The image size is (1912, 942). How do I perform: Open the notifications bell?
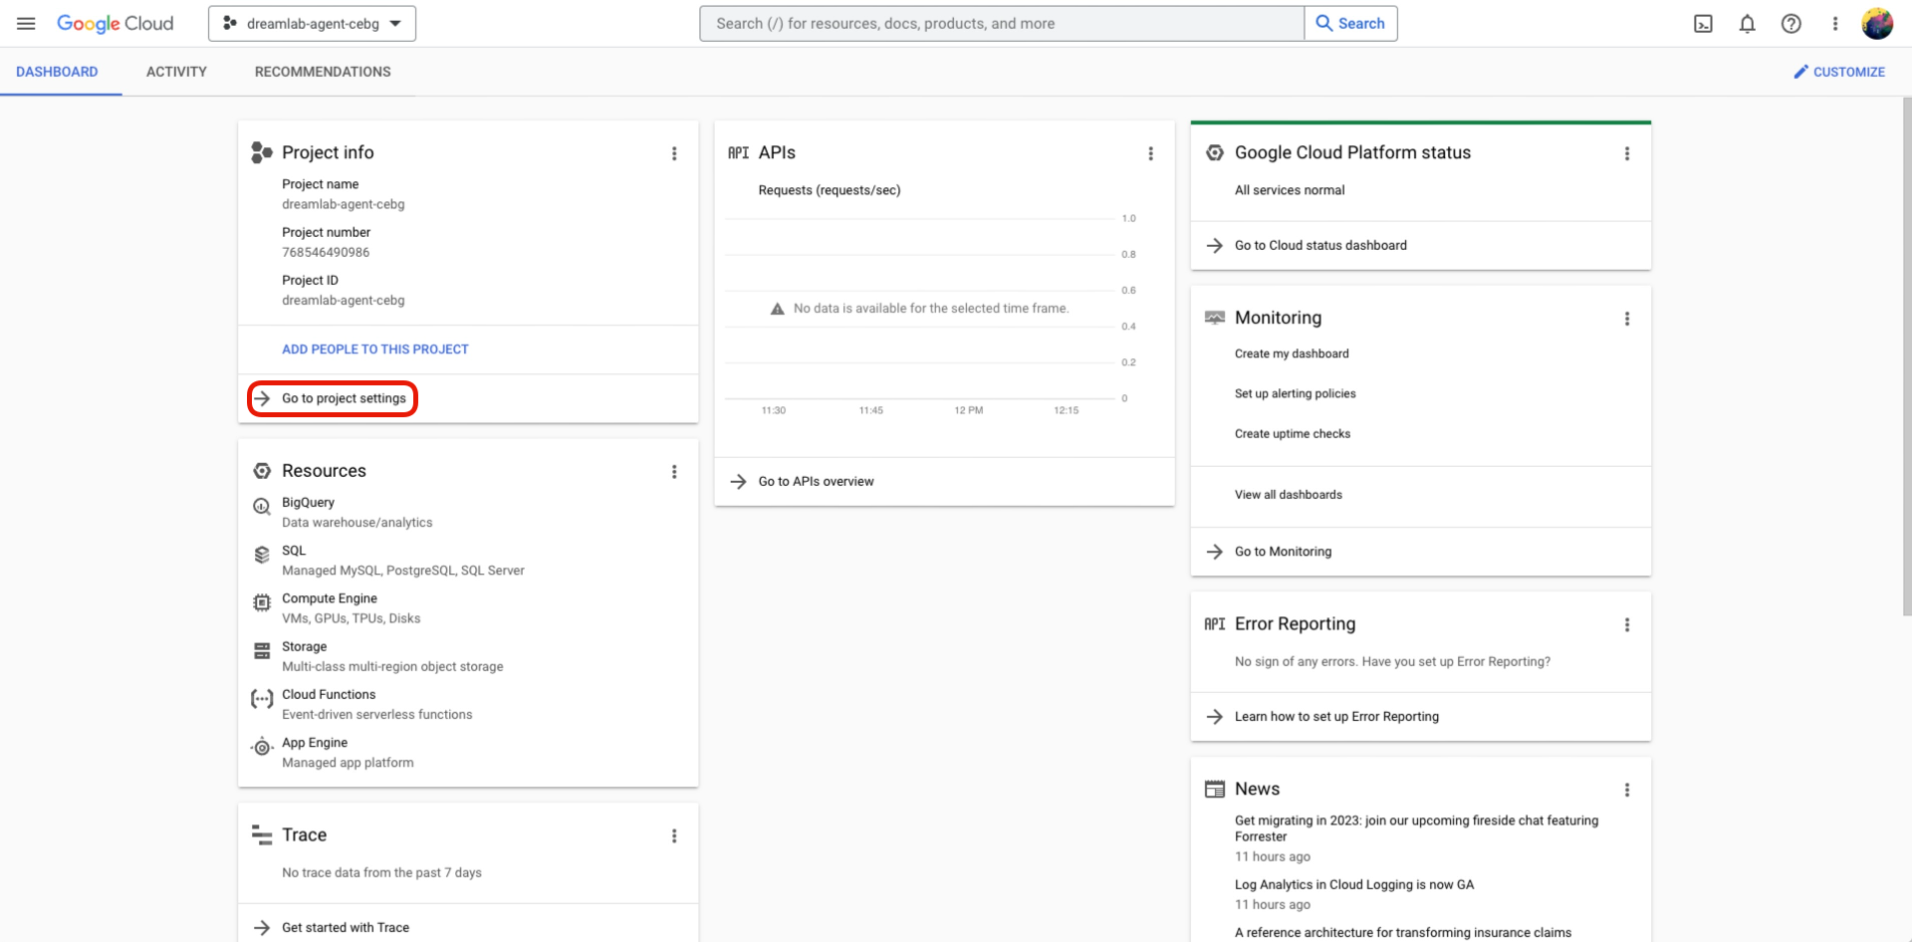click(1747, 23)
